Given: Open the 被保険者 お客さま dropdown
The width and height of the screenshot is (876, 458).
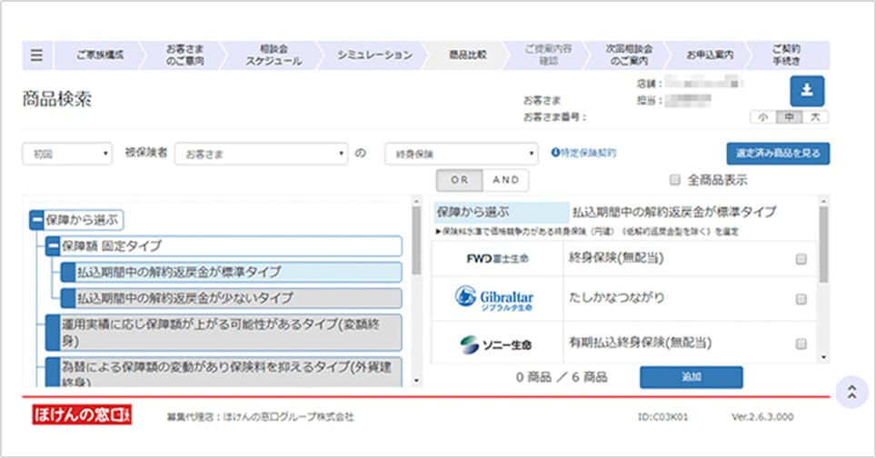Looking at the screenshot, I should 262,154.
